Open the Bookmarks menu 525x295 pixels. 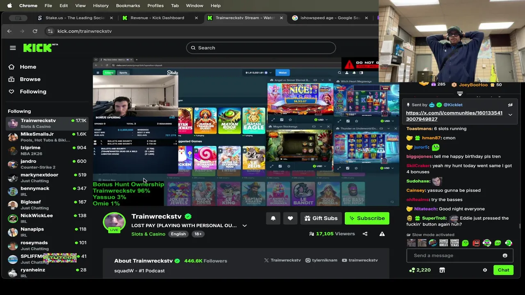[128, 6]
